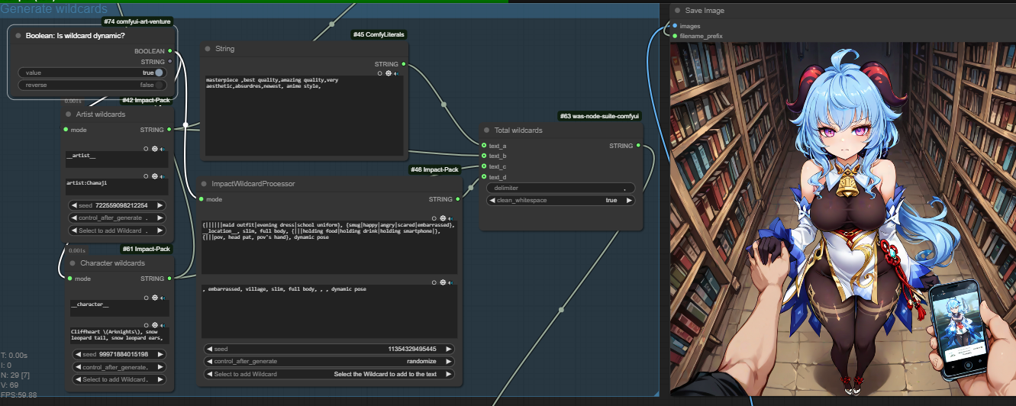Collapse the ImpactWildcardProcessor node via title dot
Screen dimensions: 1016x406
[x=204, y=183]
